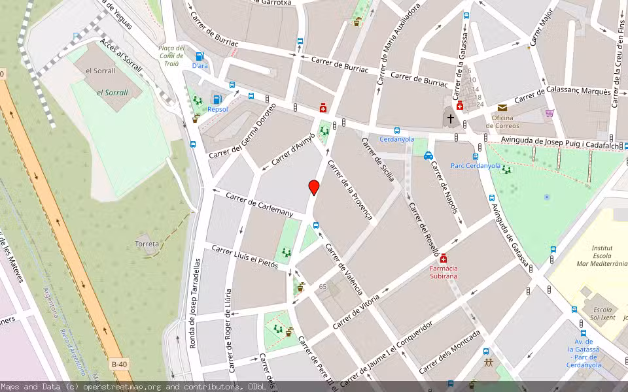Image resolution: width=628 pixels, height=392 pixels.
Task: Select the Carrer de la Gatassa label
Action: 460,67
